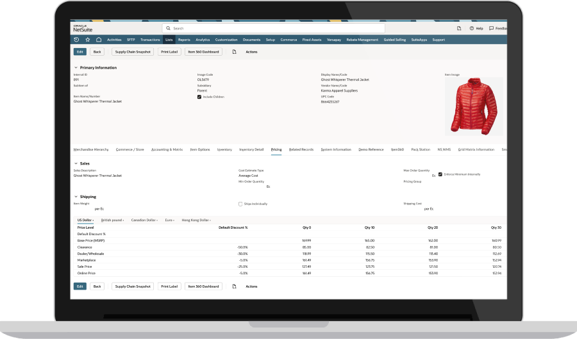The image size is (577, 339).
Task: Switch to the NS WMS tab
Action: pos(444,150)
